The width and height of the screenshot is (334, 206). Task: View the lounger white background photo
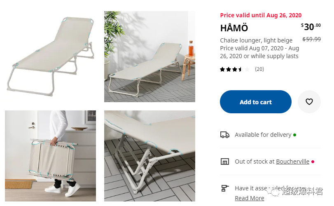click(x=51, y=57)
